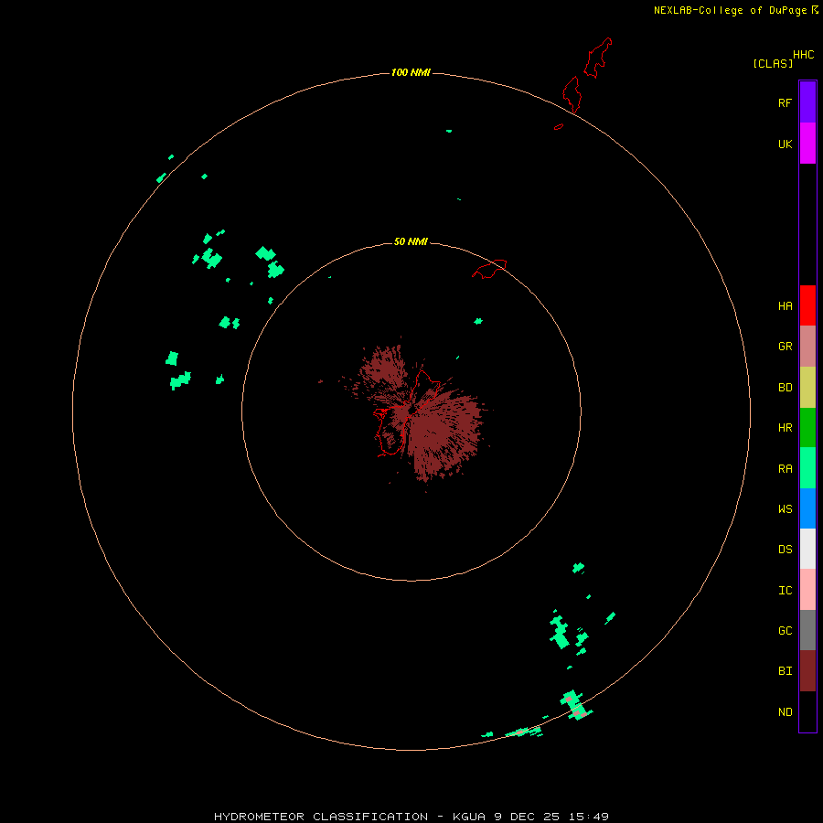Click the UK legend label
The height and width of the screenshot is (823, 823).
(x=786, y=144)
